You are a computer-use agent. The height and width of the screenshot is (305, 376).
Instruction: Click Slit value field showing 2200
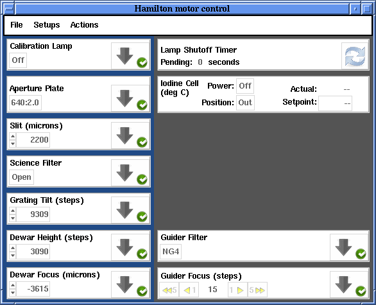pyautogui.click(x=33, y=140)
